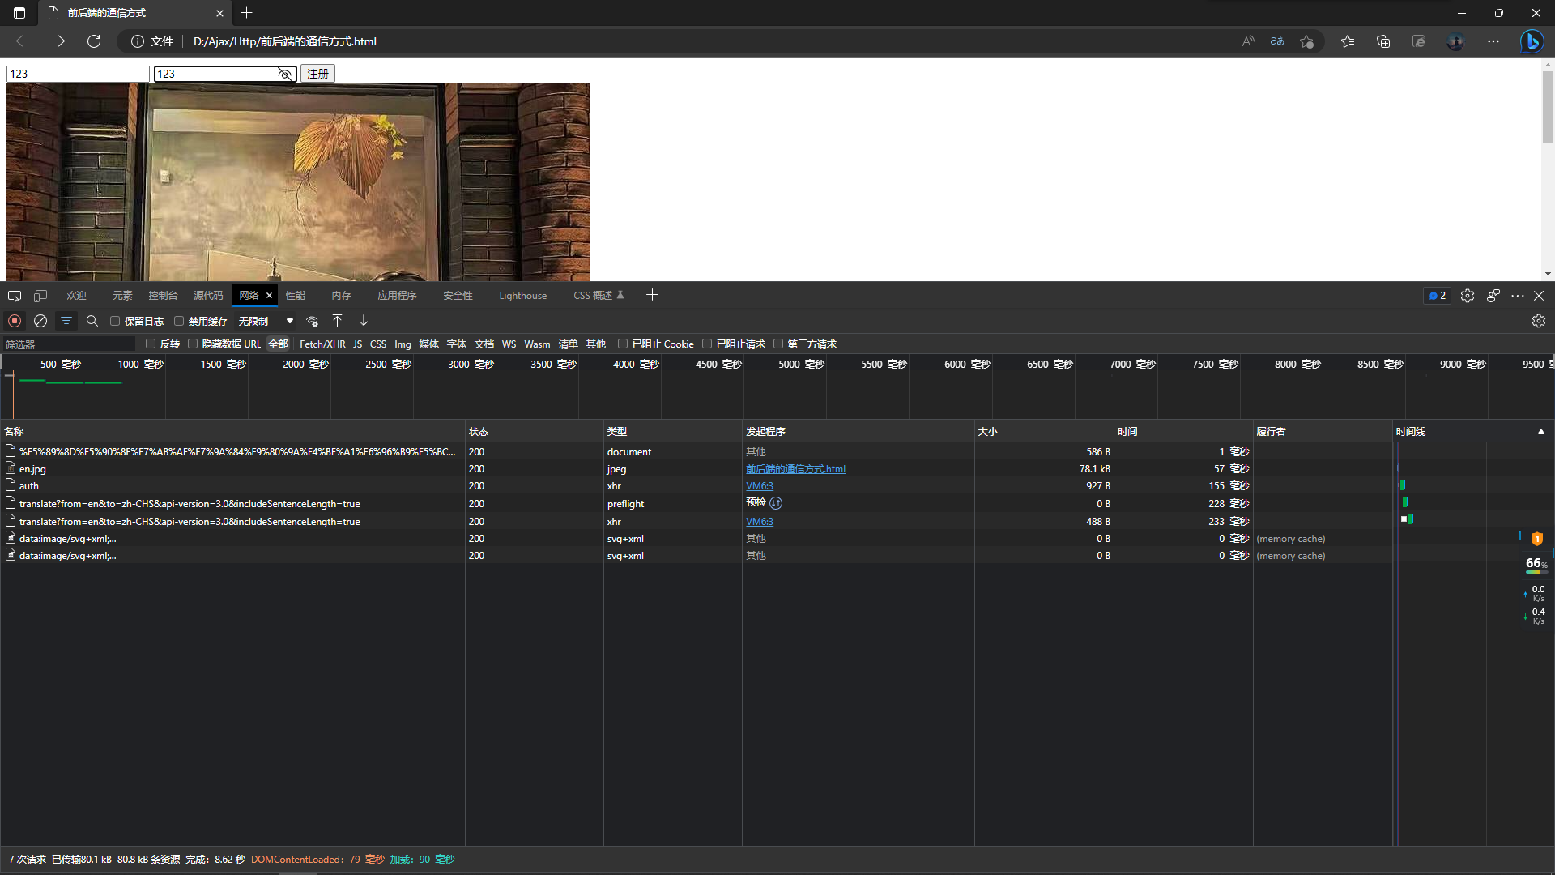
Task: Click import HAR upload arrow
Action: coord(338,321)
